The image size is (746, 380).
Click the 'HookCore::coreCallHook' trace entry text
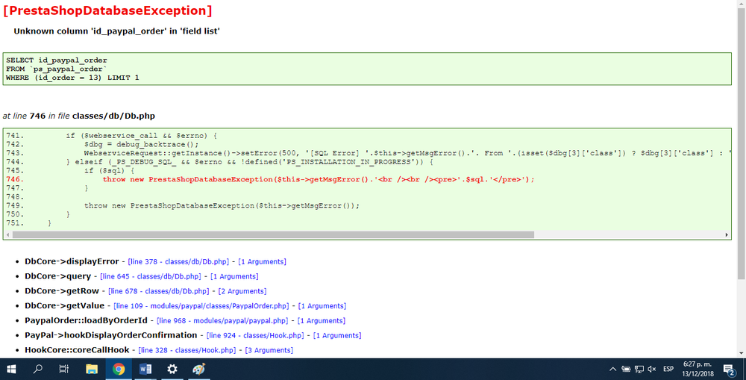77,350
